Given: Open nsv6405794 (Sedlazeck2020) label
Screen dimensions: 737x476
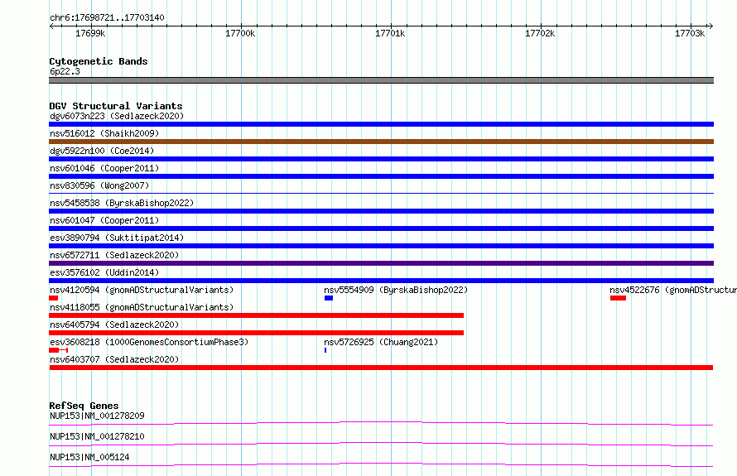Looking at the screenshot, I should pos(114,325).
